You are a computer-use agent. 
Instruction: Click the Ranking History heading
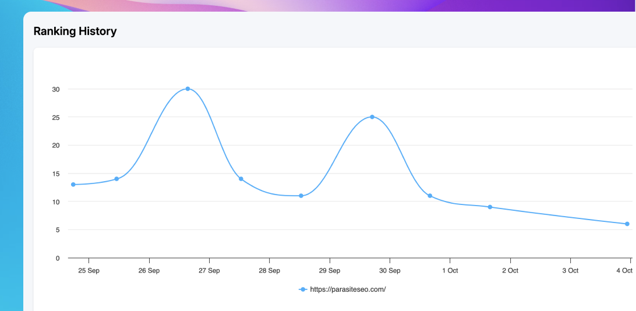click(x=75, y=31)
